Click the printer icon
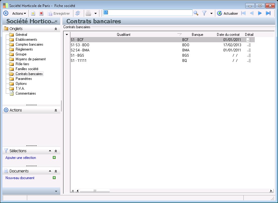Viewport: 278px width, 203px height. [x=88, y=13]
